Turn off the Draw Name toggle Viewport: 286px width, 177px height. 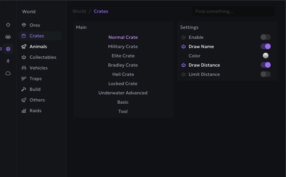(265, 46)
